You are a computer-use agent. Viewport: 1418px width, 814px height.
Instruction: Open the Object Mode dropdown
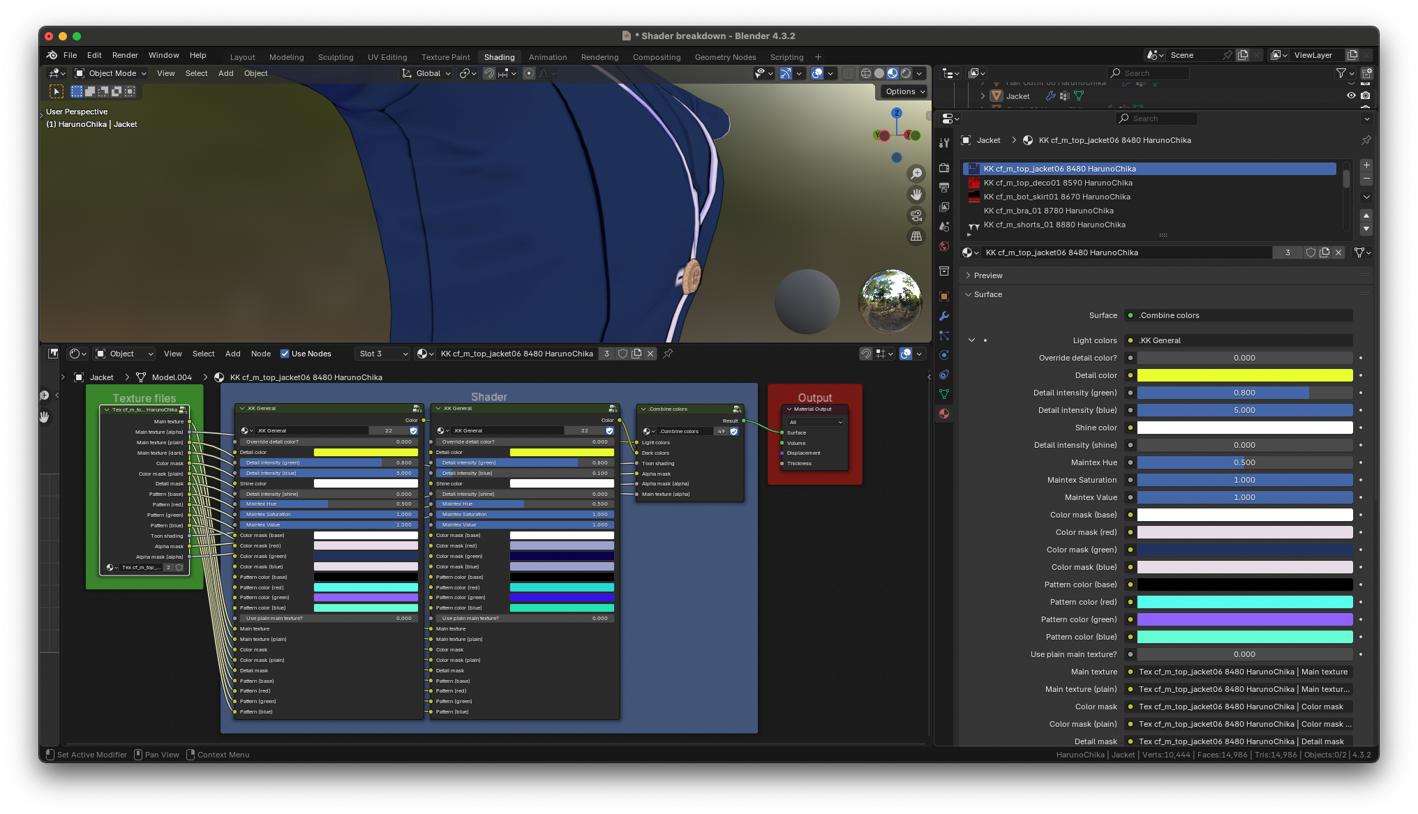pyautogui.click(x=110, y=73)
